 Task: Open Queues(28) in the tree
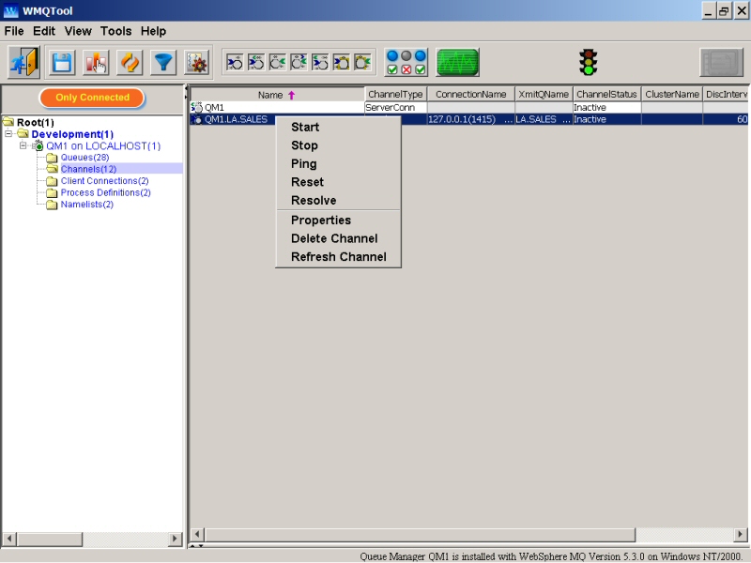pyautogui.click(x=84, y=158)
